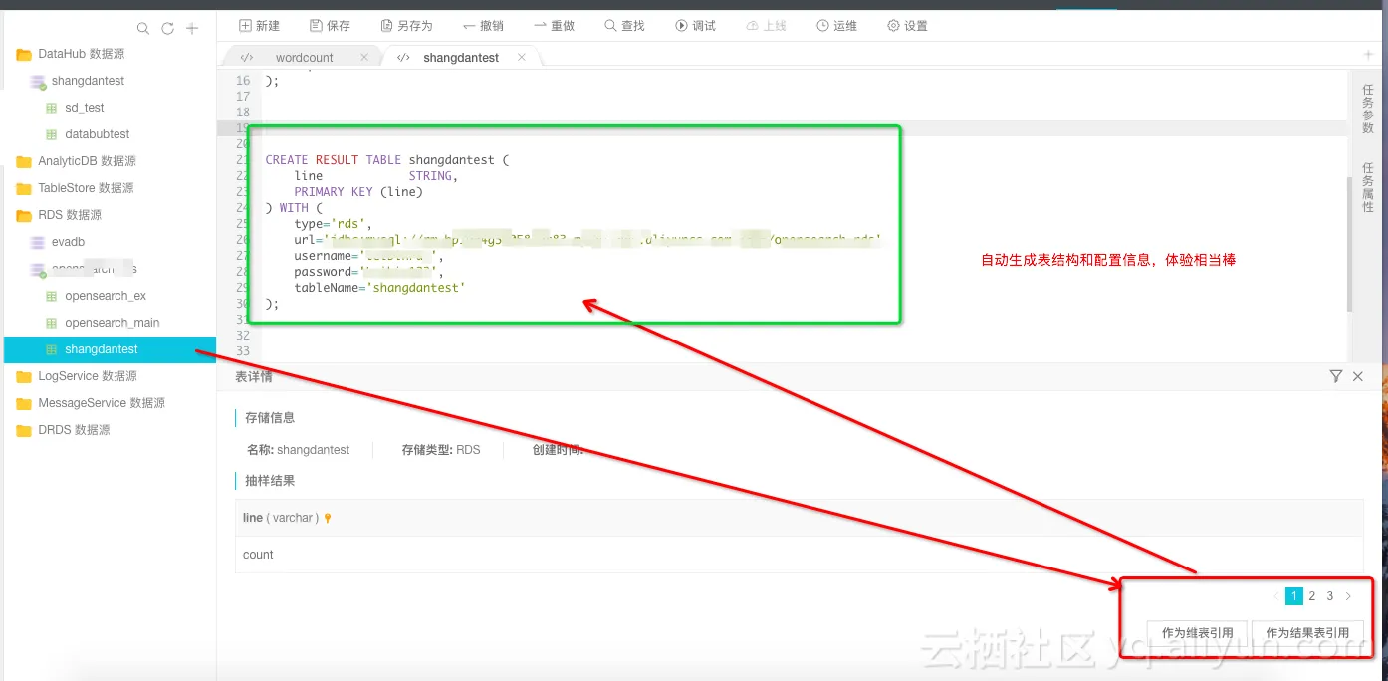Click next page arrow in pagination
1388x681 pixels.
coord(1348,596)
